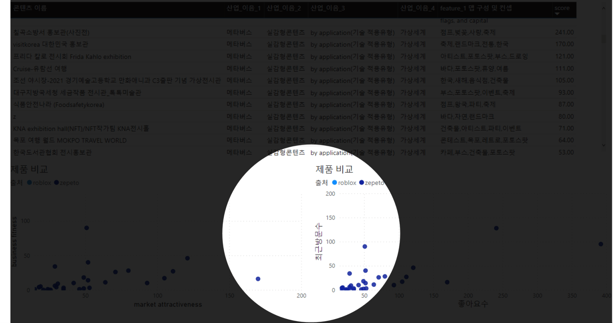Select the Cruise-유람선 여행 row

[40, 69]
